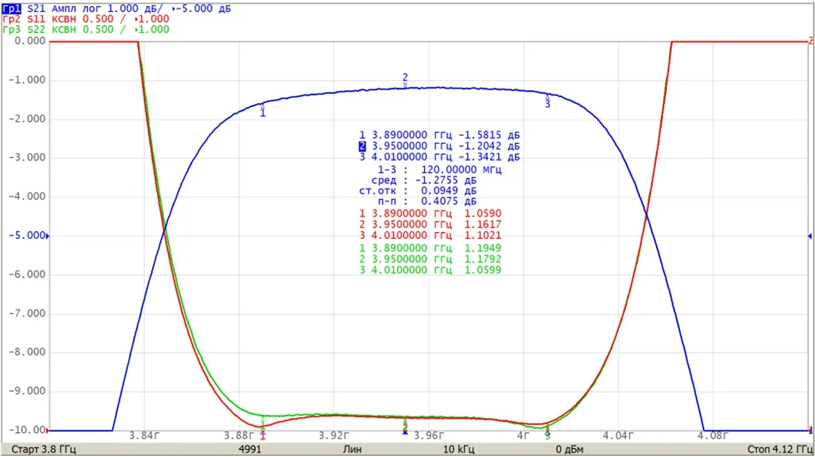This screenshot has height=457, width=815.
Task: Click the п-п statistic 0.4075 дБ
Action: tap(449, 201)
